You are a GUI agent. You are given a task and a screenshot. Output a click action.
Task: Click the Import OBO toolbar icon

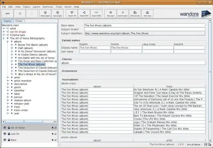tap(96, 14)
